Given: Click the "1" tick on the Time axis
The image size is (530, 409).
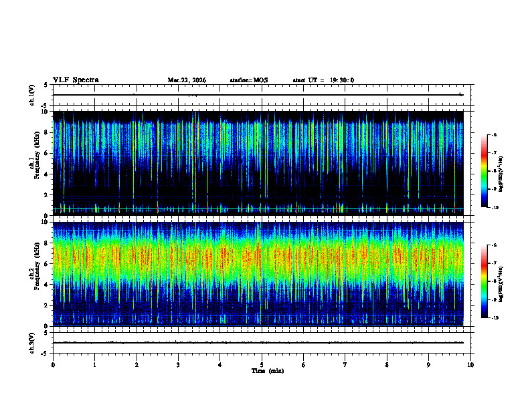Looking at the screenshot, I should pos(95,365).
